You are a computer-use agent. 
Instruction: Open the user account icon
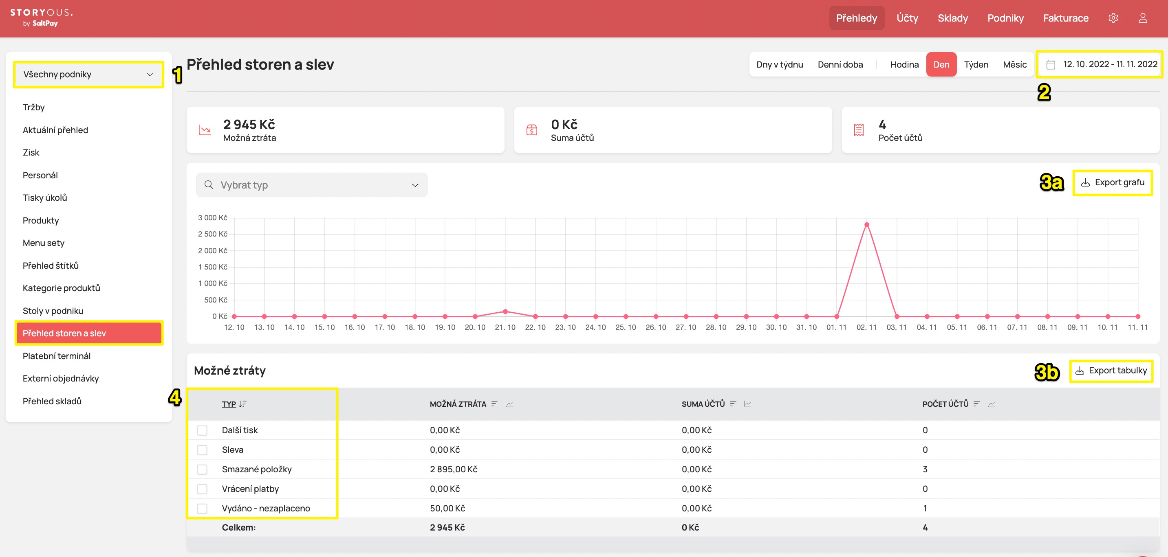pyautogui.click(x=1143, y=18)
